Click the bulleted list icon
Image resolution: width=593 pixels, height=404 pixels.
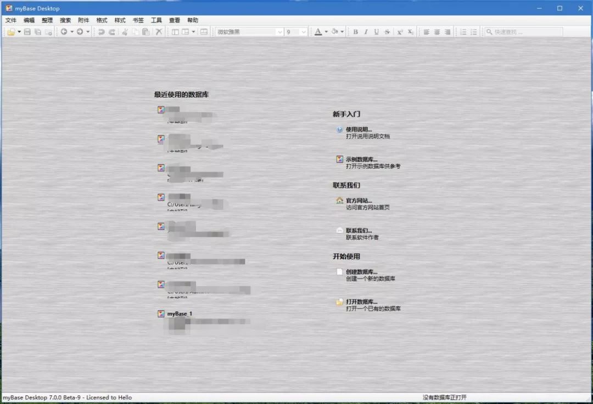coord(474,32)
